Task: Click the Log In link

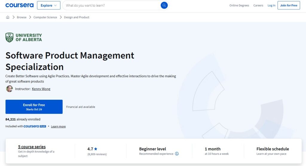Action: click(271, 5)
